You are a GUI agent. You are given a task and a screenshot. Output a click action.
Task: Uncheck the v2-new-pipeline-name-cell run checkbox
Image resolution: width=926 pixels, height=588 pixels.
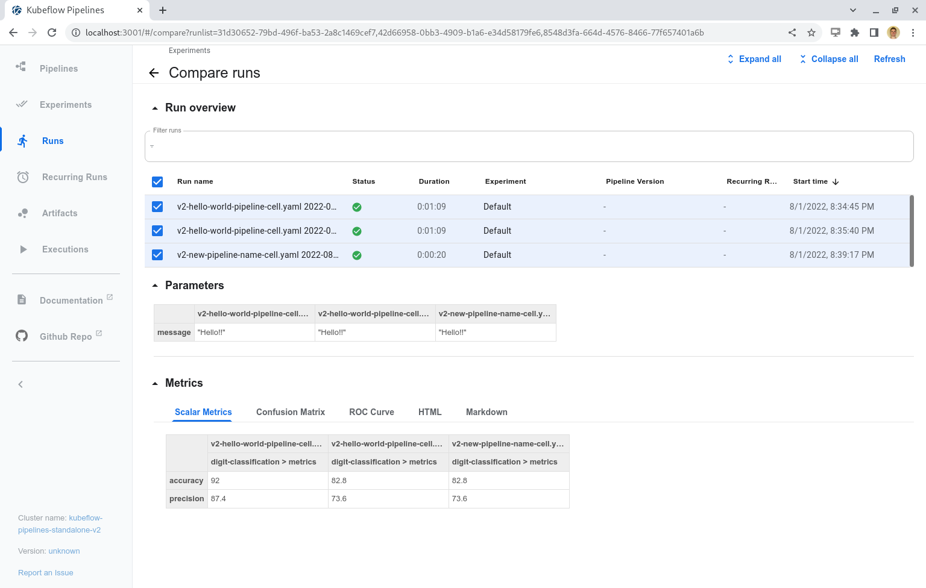point(157,255)
